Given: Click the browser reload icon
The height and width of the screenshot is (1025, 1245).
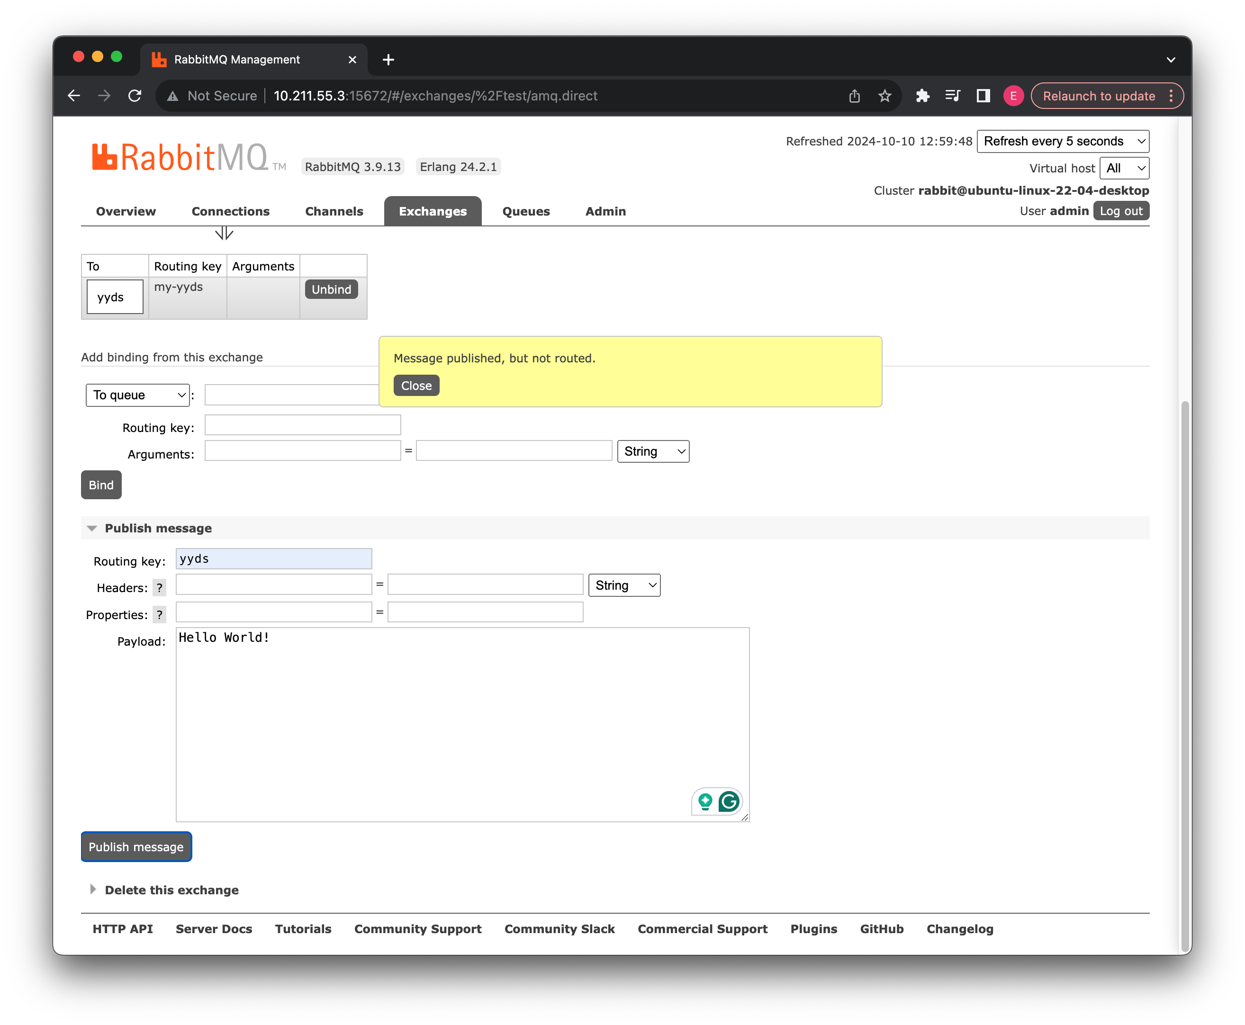Looking at the screenshot, I should pos(135,96).
